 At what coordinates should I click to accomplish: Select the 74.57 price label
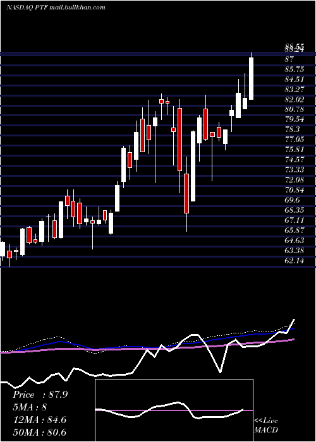[295, 160]
